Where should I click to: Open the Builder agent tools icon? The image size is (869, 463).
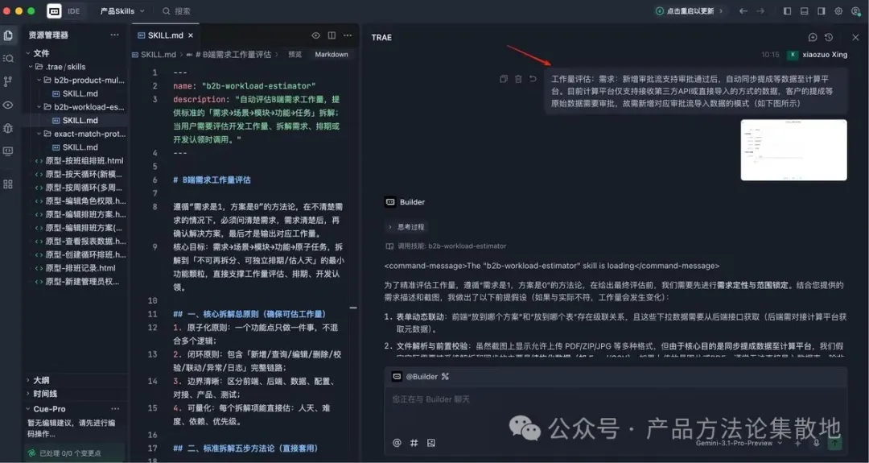coord(445,377)
